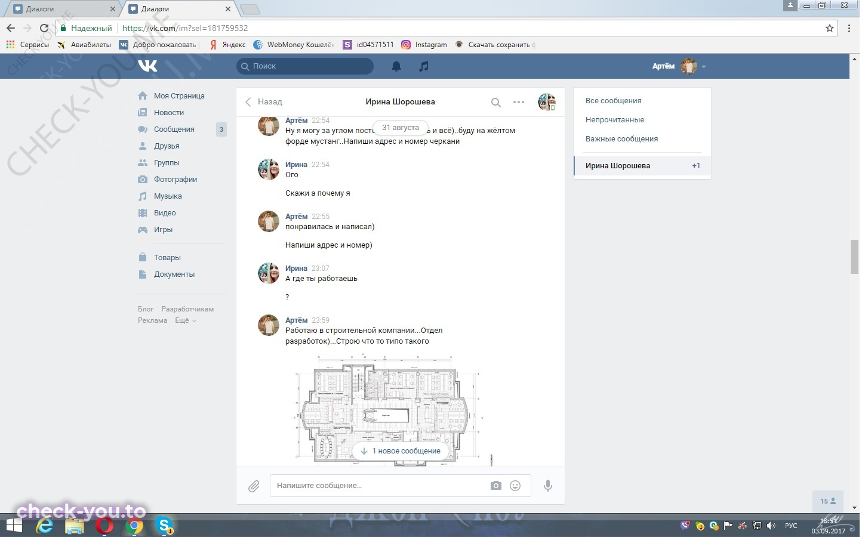Click Ирина name at 22:54 message
Image resolution: width=862 pixels, height=537 pixels.
click(x=296, y=164)
